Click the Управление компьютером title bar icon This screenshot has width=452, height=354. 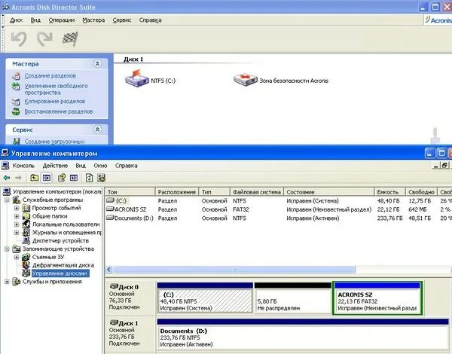tap(5, 153)
